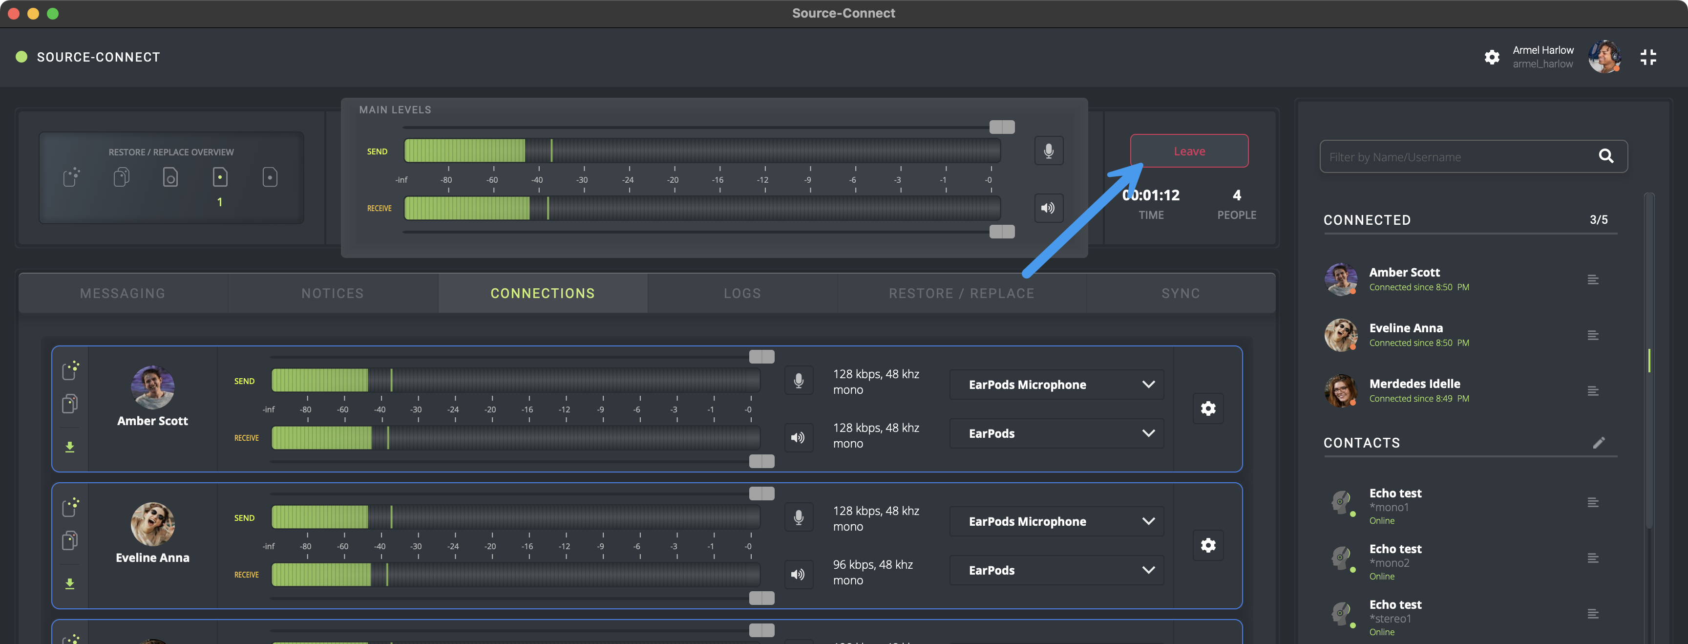Click the Filter by Name/Username field

click(x=1455, y=157)
